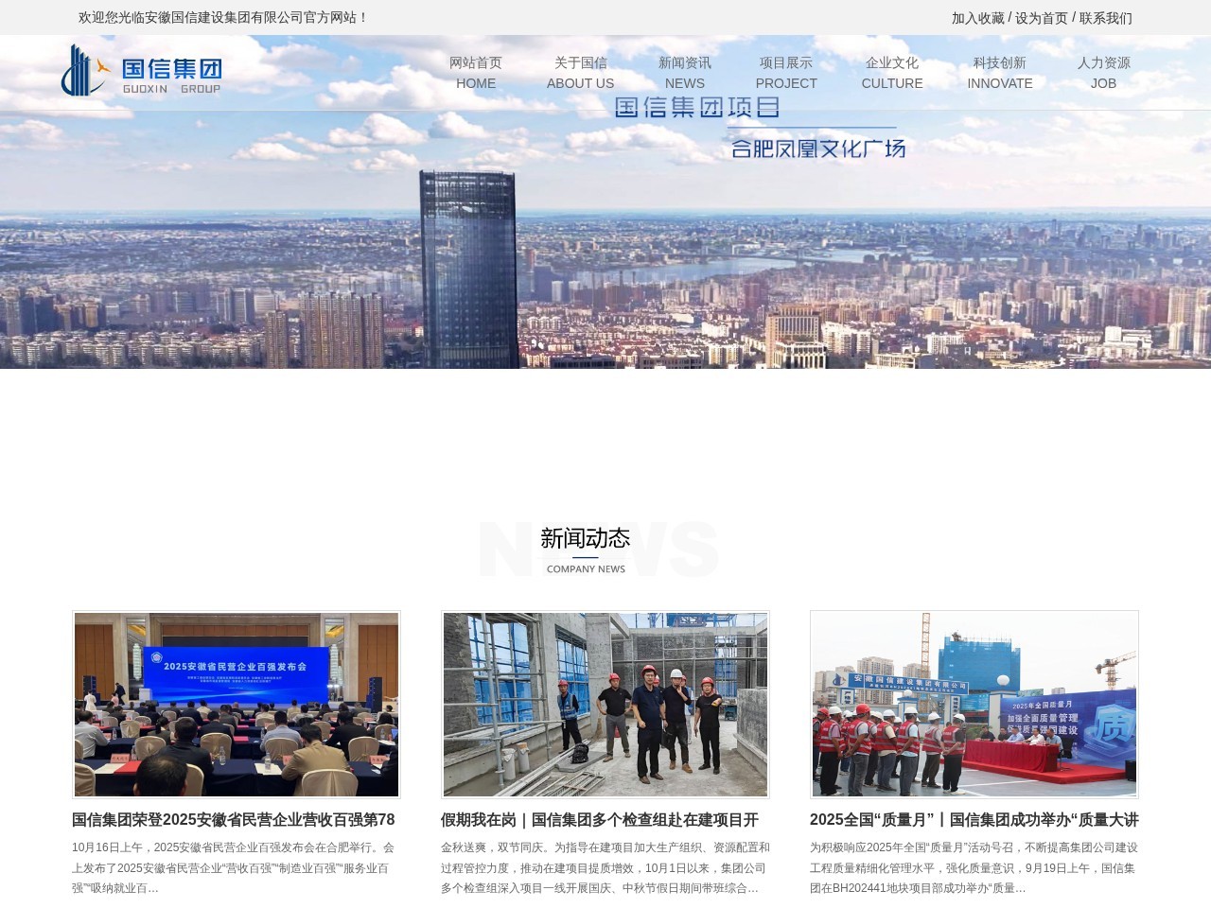Open 新闻资讯 NEWS menu item
Screen dimensions: 1211x908
(686, 73)
